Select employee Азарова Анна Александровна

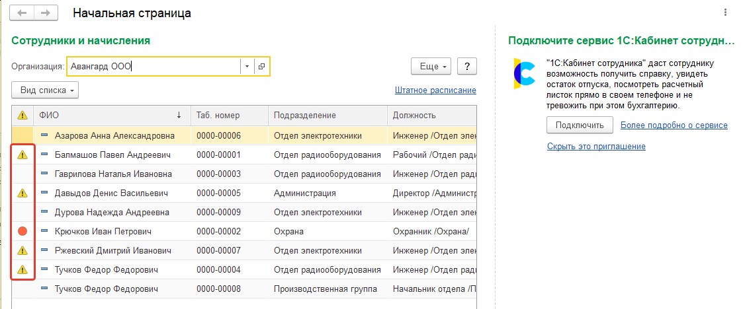(x=114, y=136)
